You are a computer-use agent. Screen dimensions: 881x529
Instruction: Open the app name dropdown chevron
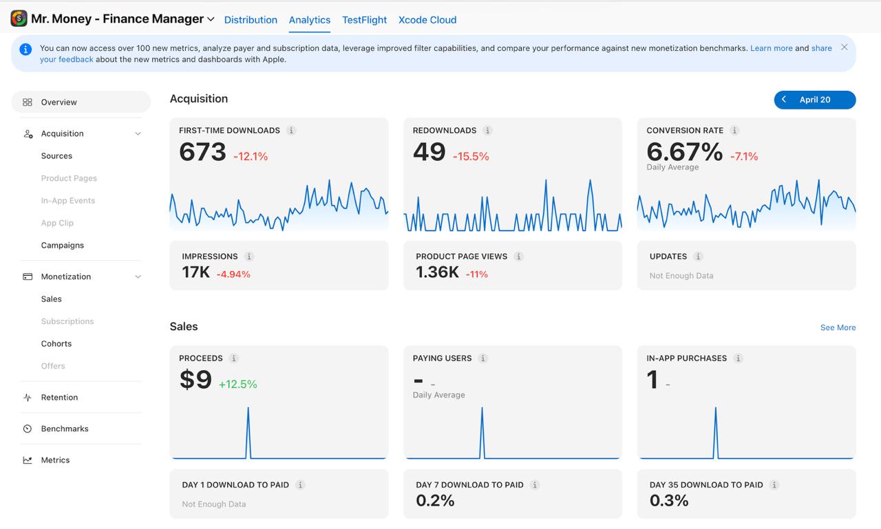(211, 19)
